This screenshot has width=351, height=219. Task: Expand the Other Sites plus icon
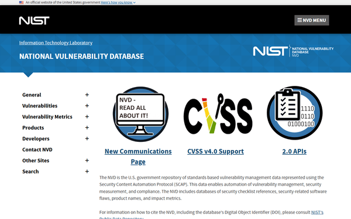coord(87,161)
